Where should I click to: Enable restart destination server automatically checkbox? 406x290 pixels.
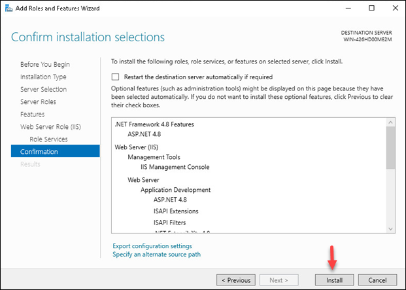pyautogui.click(x=116, y=76)
